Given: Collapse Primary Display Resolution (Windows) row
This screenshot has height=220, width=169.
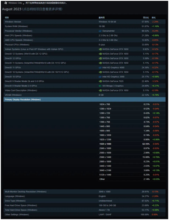Looking at the screenshot, I should tap(84, 100).
